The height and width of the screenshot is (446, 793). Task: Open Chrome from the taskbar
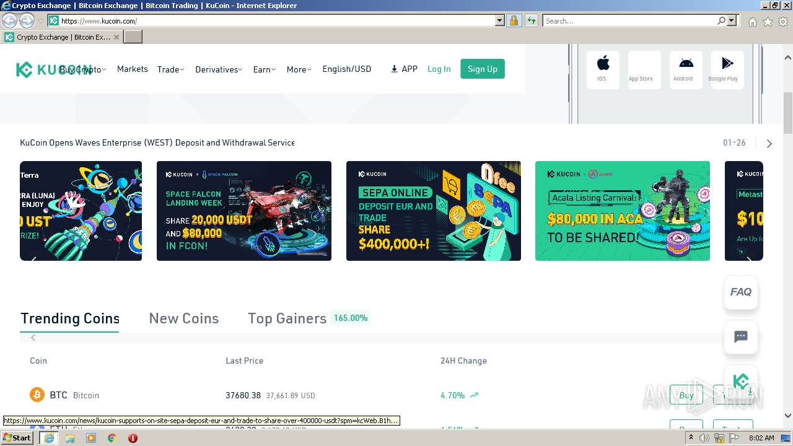(x=112, y=438)
